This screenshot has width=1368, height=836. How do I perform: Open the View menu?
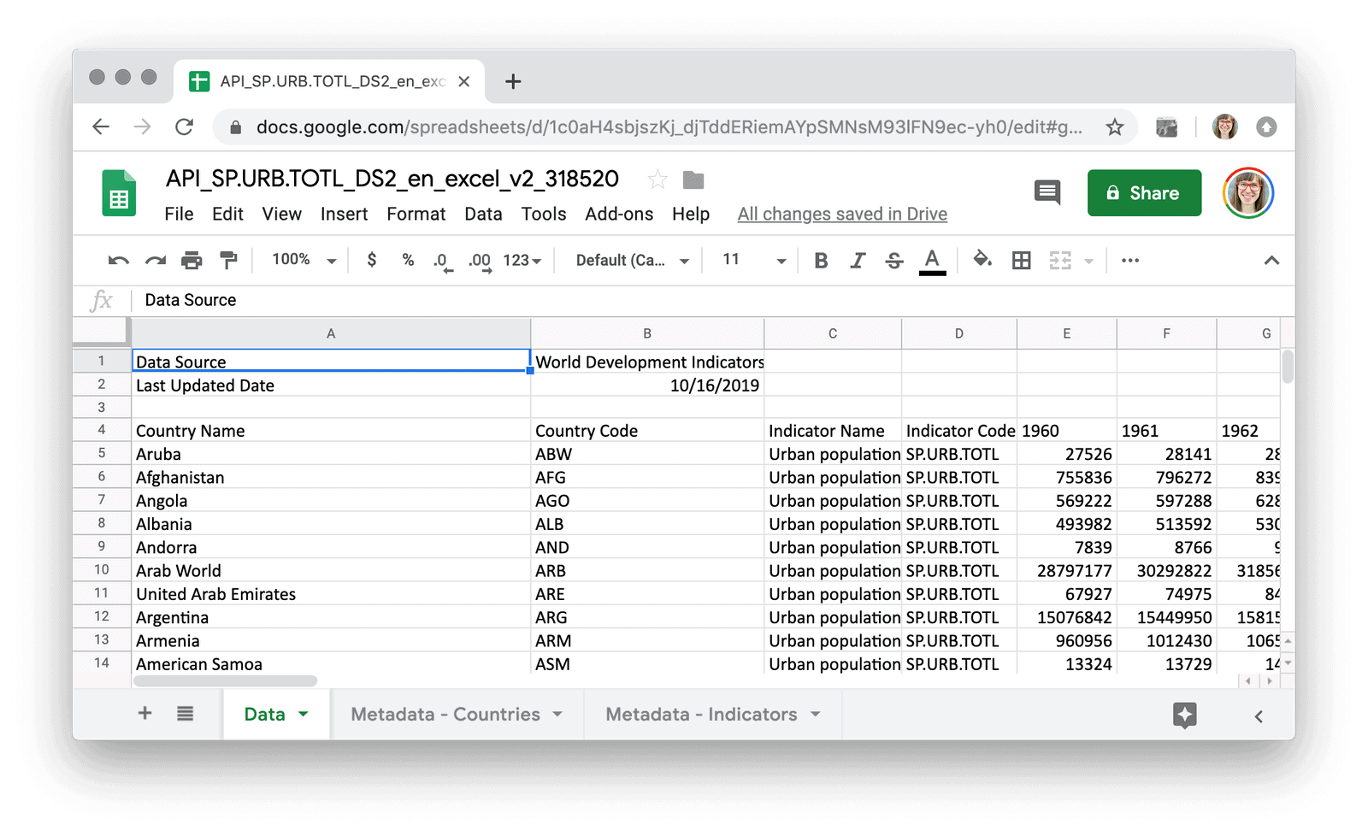(281, 214)
